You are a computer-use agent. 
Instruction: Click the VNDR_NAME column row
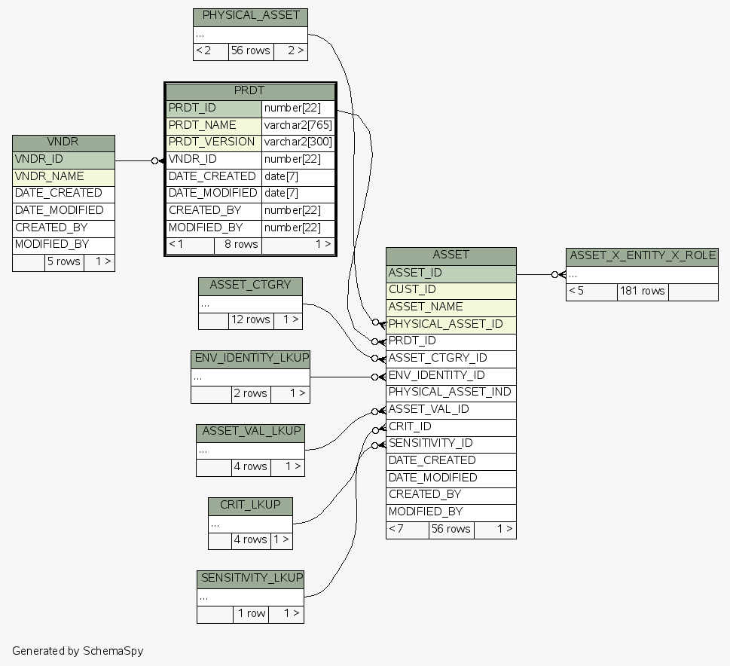tap(63, 177)
